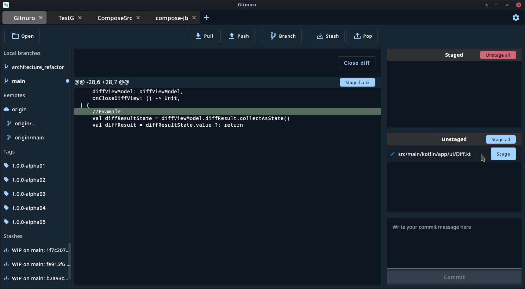This screenshot has height=289, width=525.
Task: Select tag 1.0.0-alpha05
Action: [x=36, y=222]
